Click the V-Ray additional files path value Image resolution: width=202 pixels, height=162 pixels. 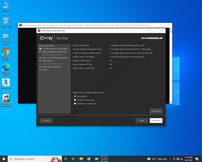pos(131,53)
